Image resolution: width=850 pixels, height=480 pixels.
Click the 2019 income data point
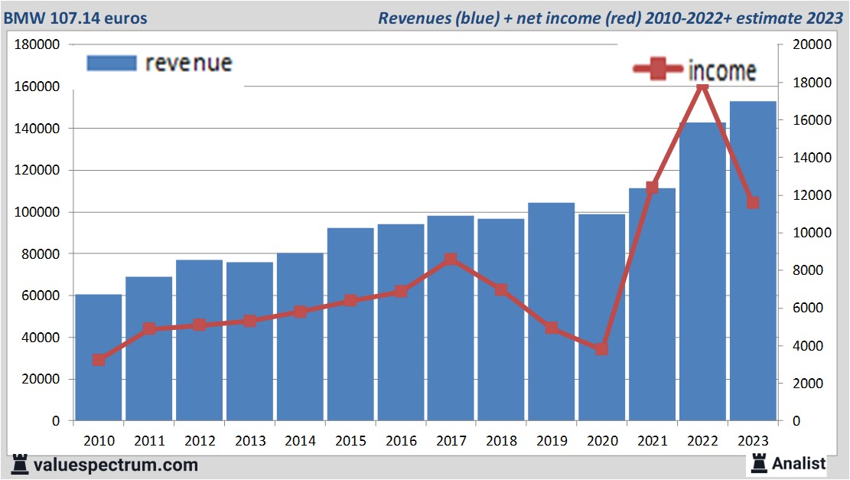[552, 328]
